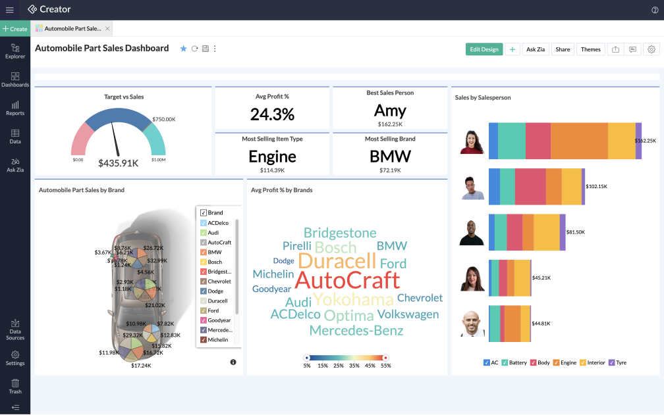Image resolution: width=664 pixels, height=415 pixels.
Task: Toggle the AutoCraft legend checkbox
Action: click(204, 242)
